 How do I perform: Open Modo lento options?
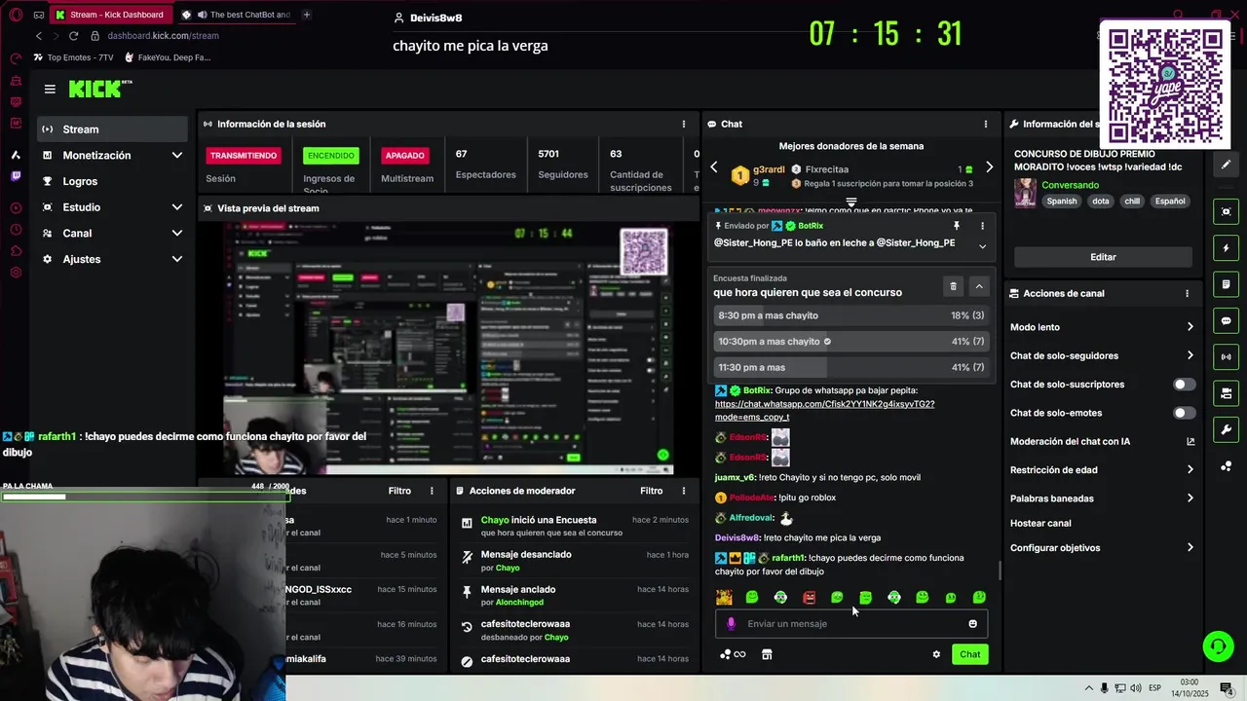(1101, 327)
